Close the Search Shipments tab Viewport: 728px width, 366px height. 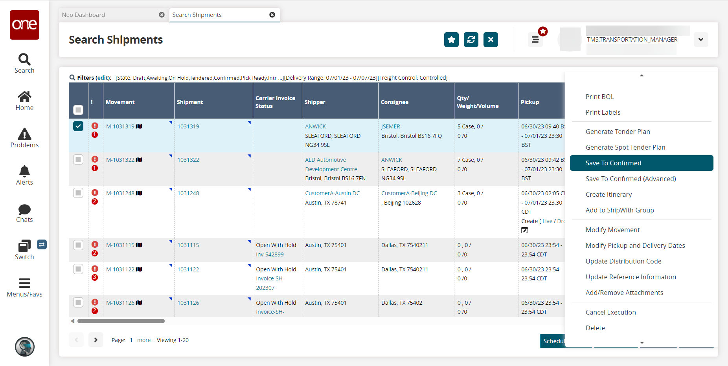click(x=272, y=15)
